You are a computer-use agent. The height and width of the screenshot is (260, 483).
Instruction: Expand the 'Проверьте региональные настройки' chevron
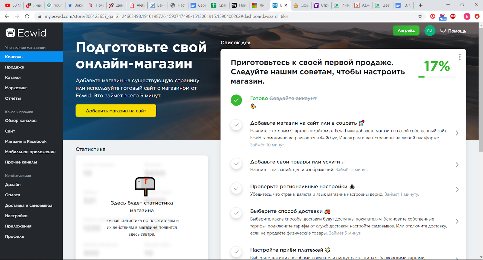(x=457, y=189)
